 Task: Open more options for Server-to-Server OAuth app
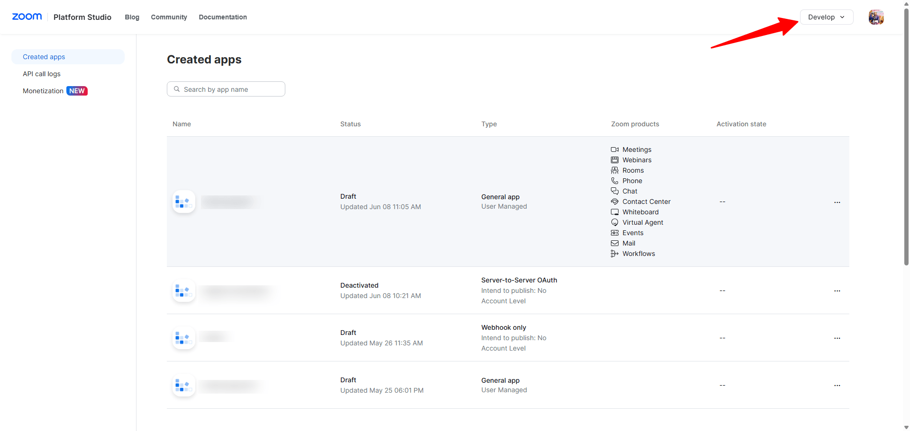(x=837, y=290)
